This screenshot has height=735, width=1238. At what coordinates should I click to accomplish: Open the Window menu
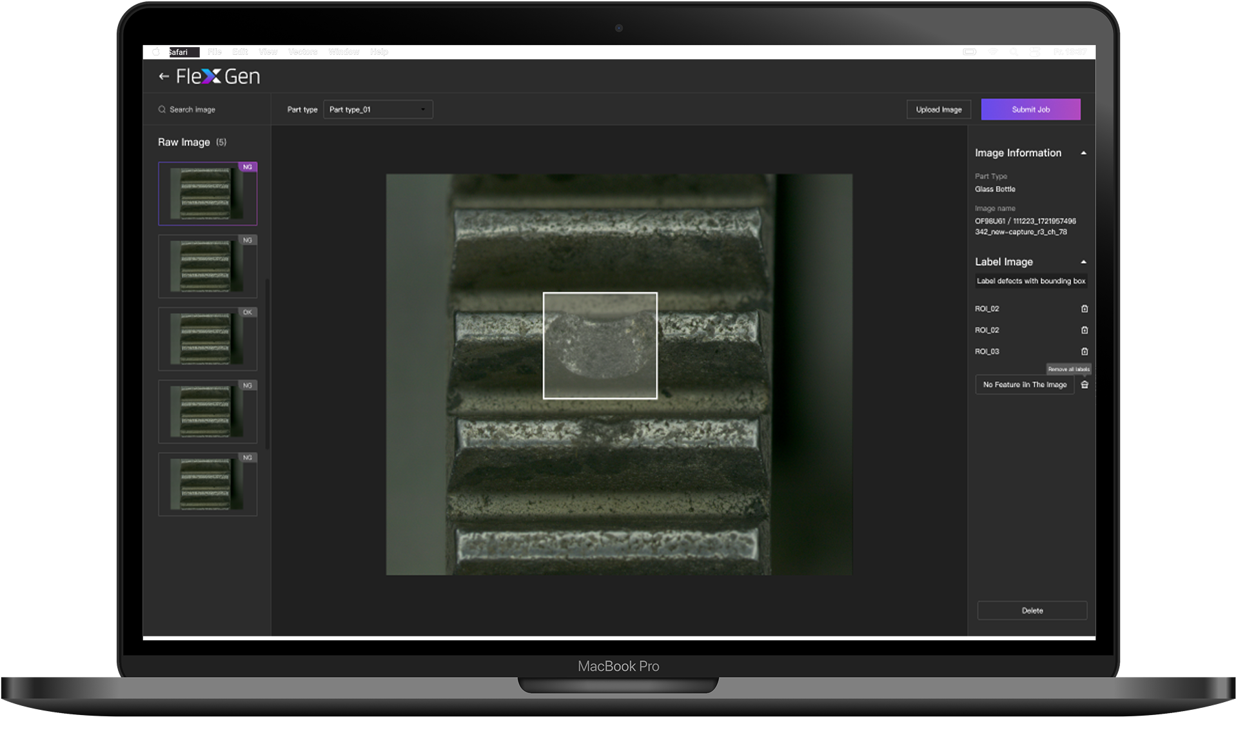[344, 52]
